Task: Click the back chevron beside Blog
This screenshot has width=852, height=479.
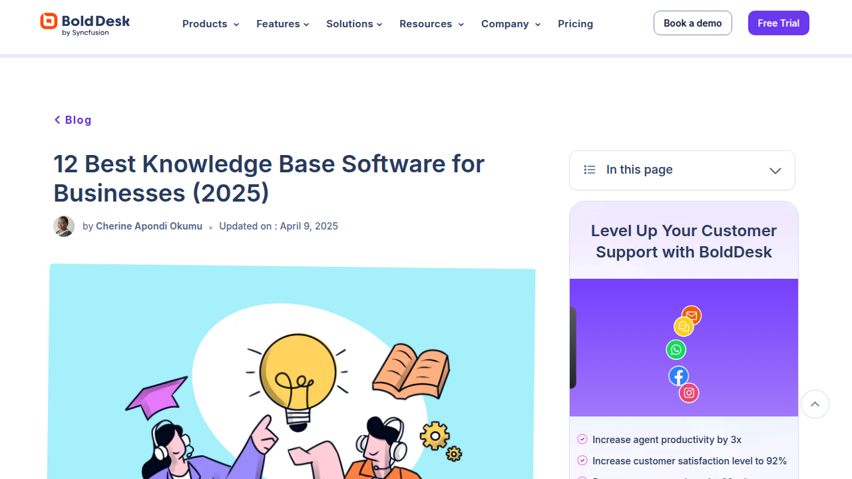Action: [x=57, y=120]
